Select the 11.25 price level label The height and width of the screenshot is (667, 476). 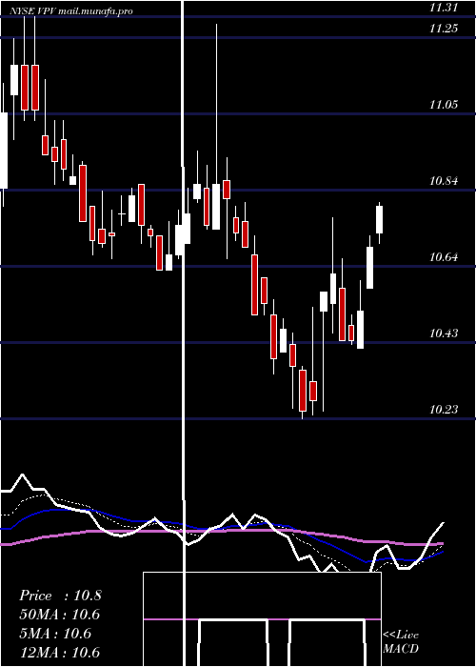coord(444,29)
